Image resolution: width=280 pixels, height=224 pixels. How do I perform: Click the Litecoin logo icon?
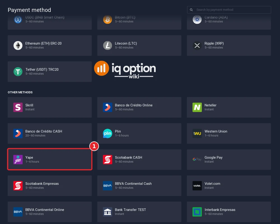pos(108,45)
